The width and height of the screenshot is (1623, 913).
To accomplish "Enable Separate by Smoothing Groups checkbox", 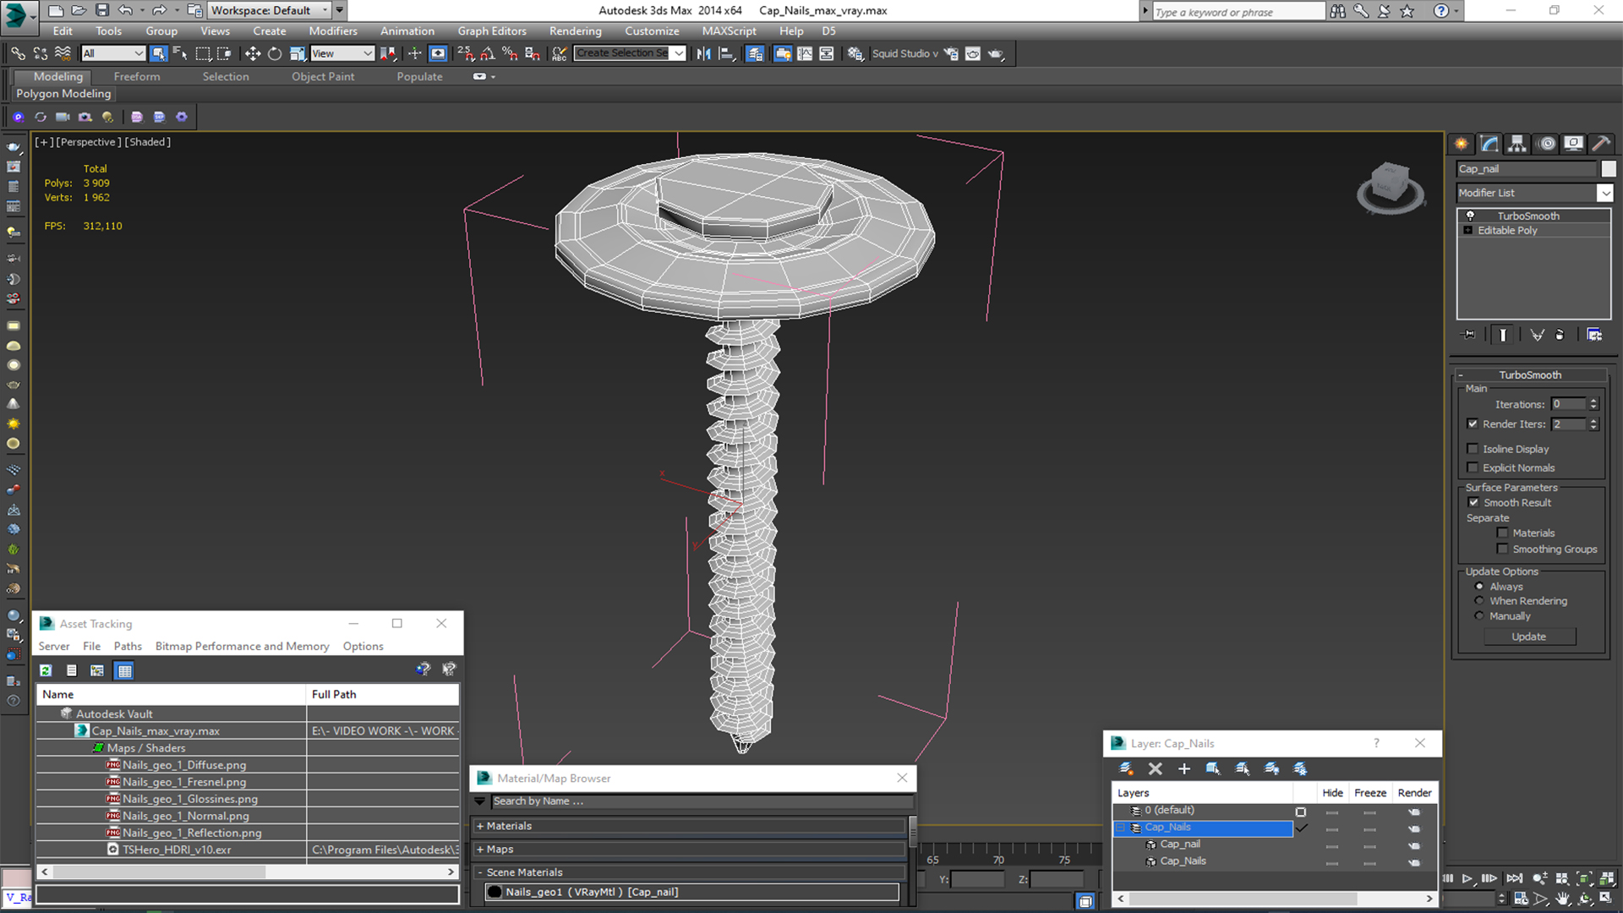I will [1502, 549].
